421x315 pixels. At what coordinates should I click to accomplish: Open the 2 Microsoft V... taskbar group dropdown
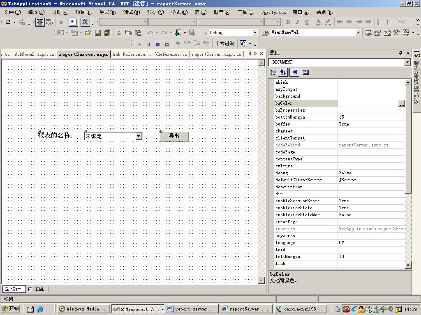162,309
